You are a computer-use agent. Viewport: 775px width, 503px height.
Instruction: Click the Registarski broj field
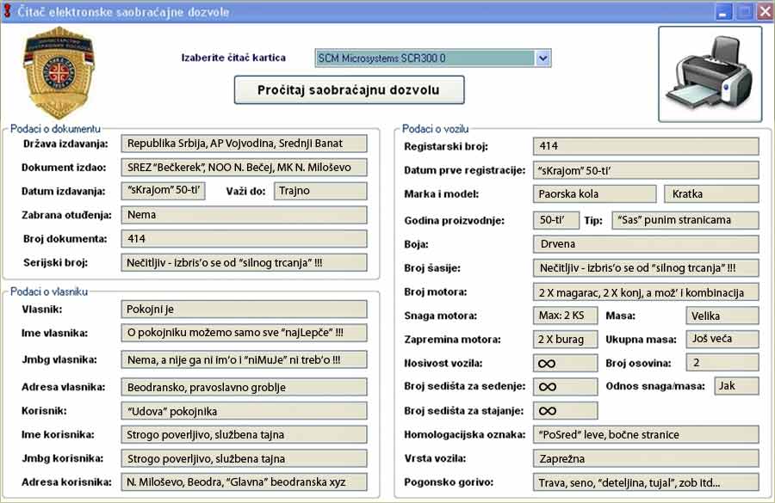click(645, 146)
